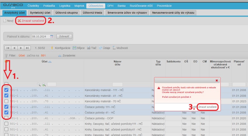Jump to the last page of records

point(27,48)
